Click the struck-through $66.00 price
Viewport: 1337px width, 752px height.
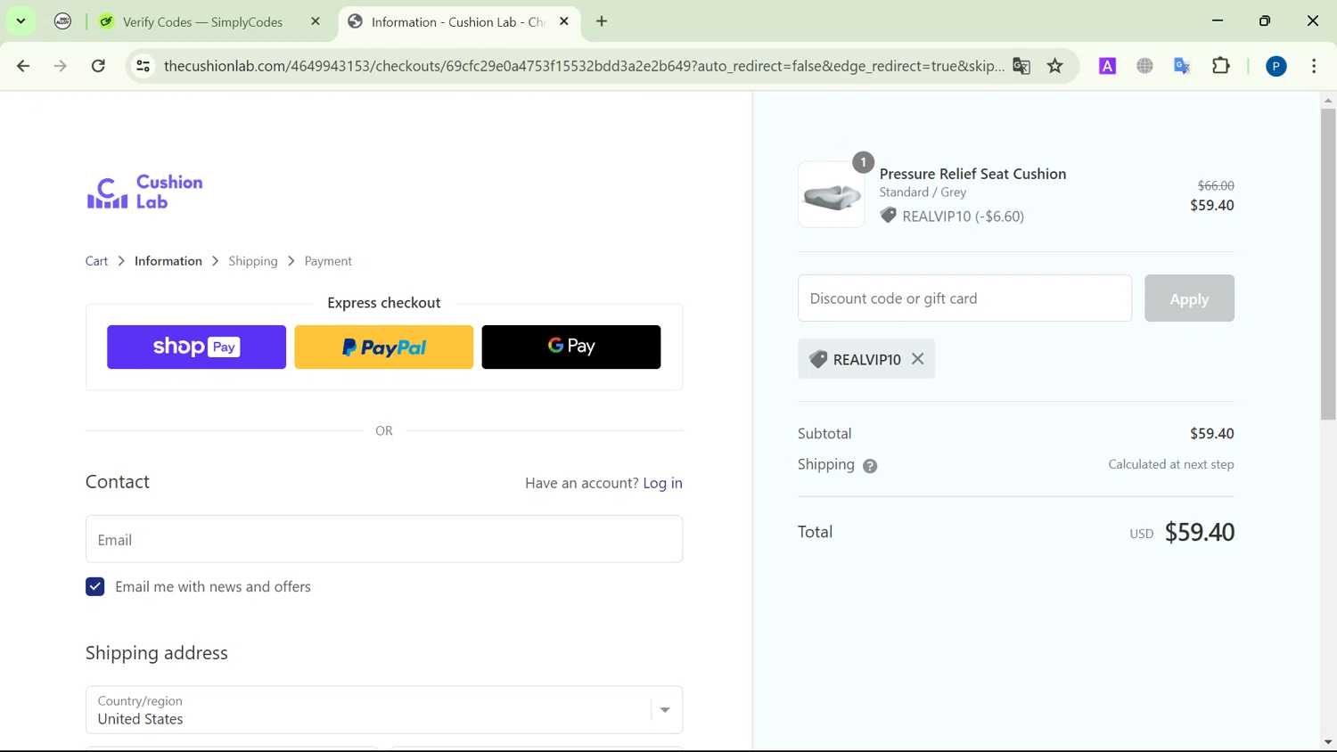click(1216, 185)
